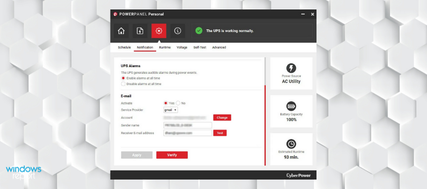
Task: Open the power event log icon
Action: (140, 31)
